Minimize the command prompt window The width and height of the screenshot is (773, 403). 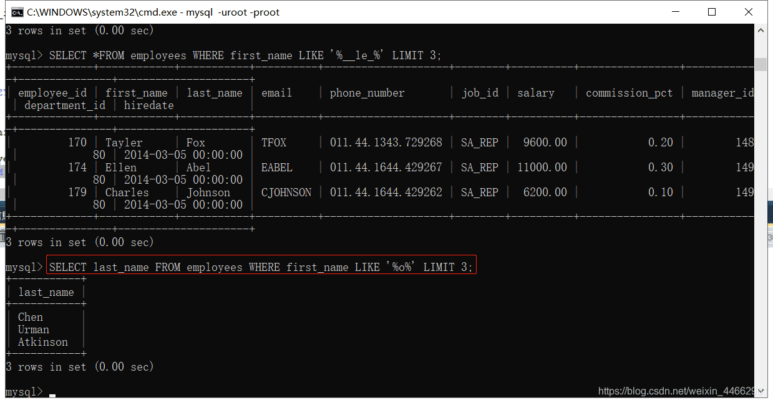tap(675, 12)
